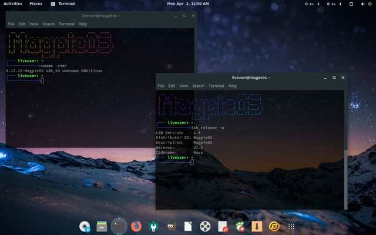The height and width of the screenshot is (235, 376).
Task: Open the LibreOffice document icon in the dock
Action: coord(188,226)
